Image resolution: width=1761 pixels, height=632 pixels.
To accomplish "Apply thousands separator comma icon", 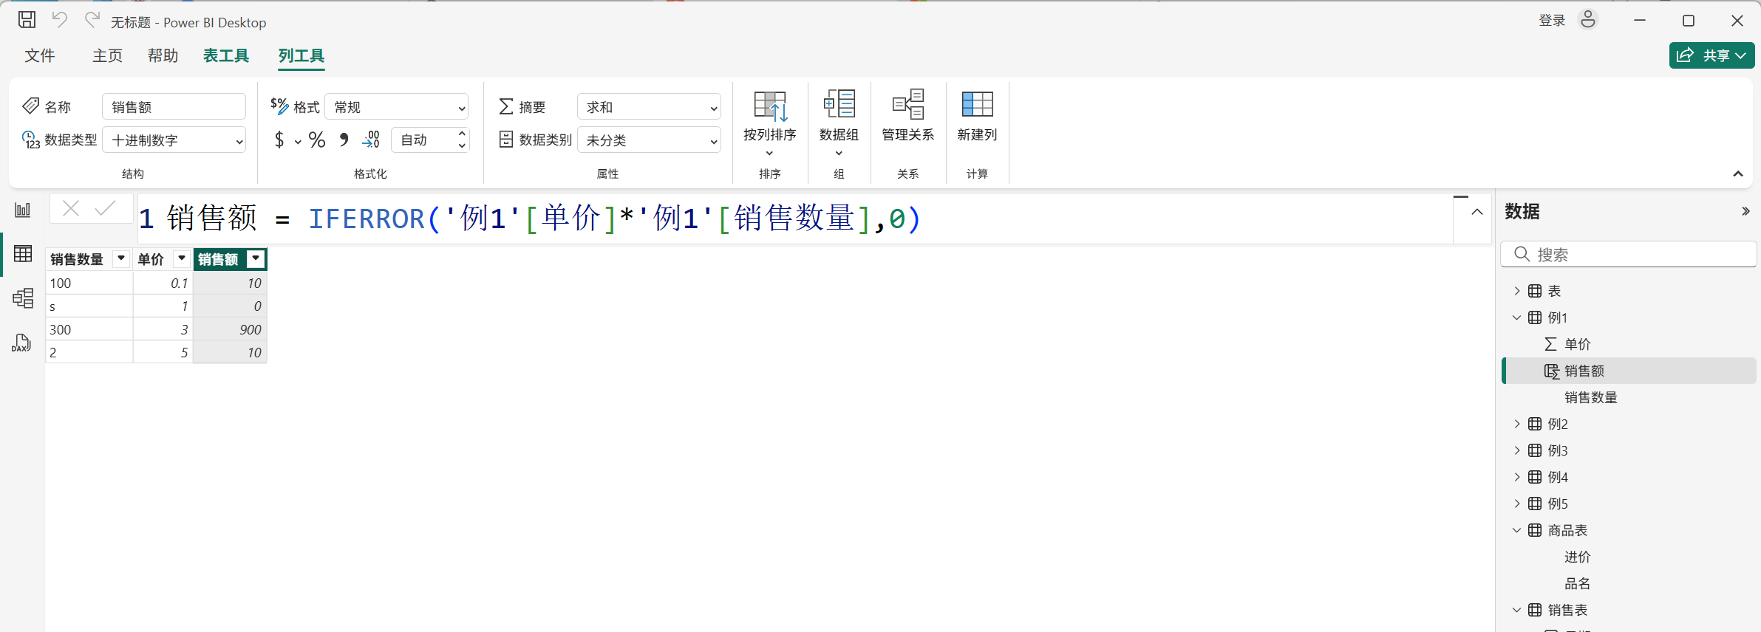I will (x=344, y=140).
